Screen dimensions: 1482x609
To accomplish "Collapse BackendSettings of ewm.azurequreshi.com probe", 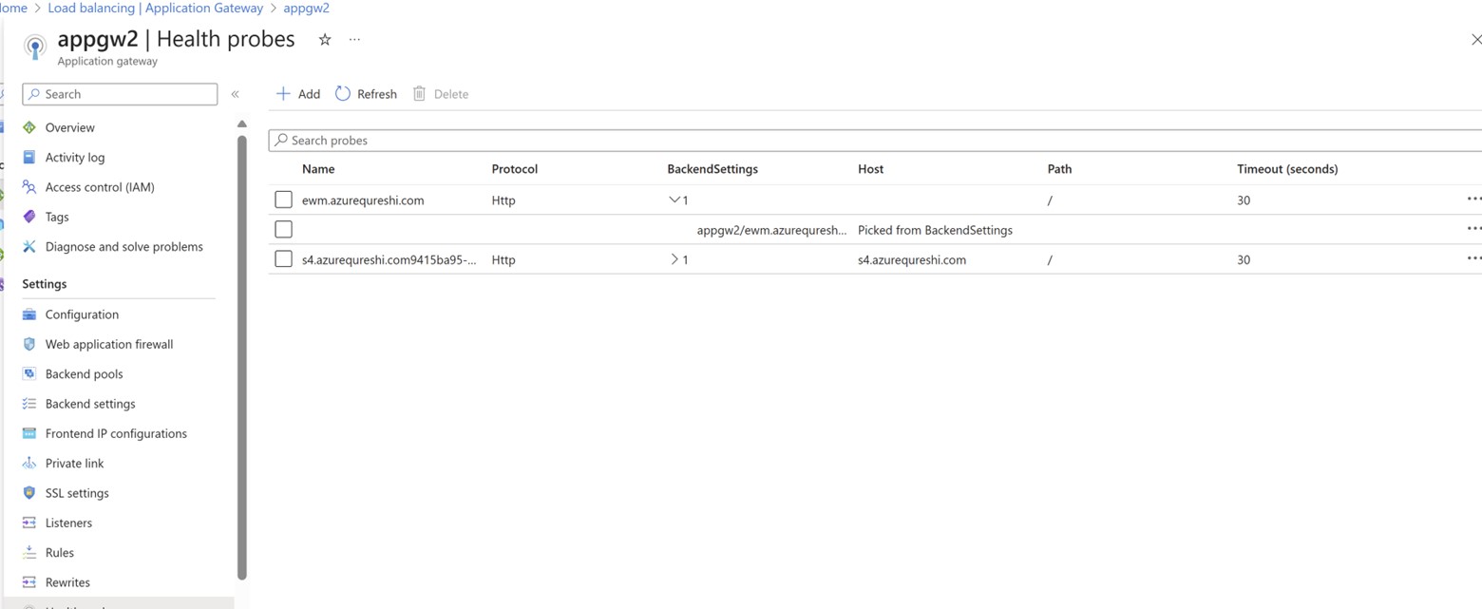I will [674, 200].
